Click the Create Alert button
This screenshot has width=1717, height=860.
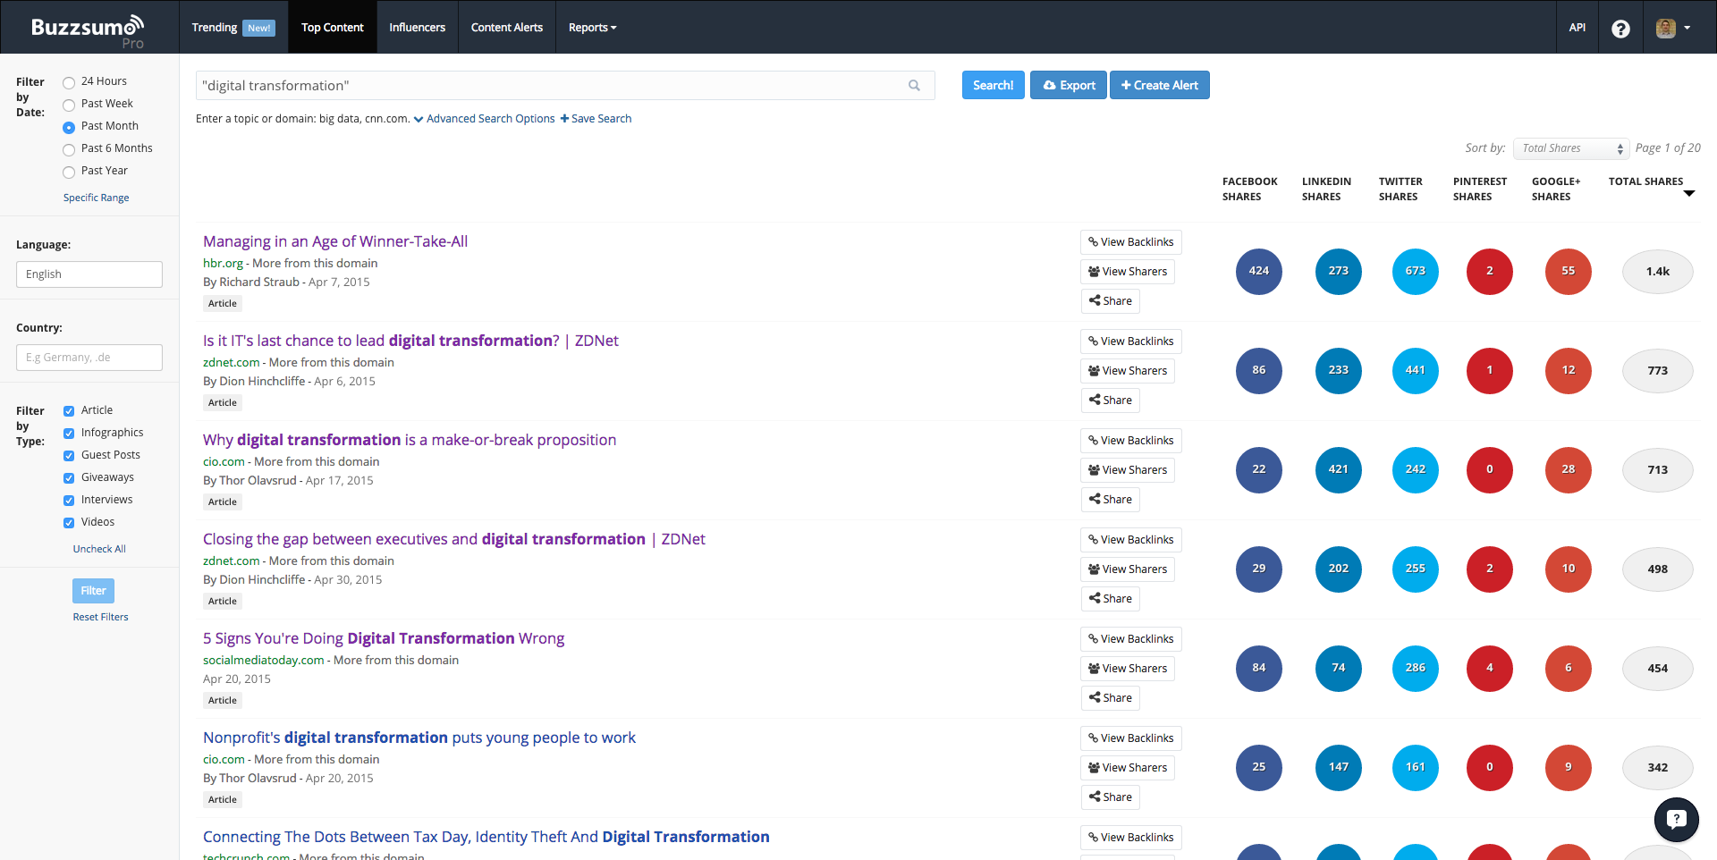click(1159, 85)
